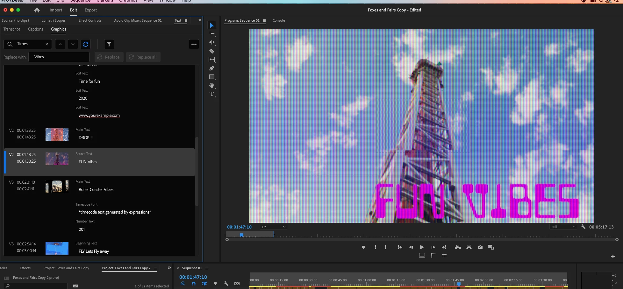The image size is (623, 289).
Task: Pick the Type tool
Action: pyautogui.click(x=212, y=94)
